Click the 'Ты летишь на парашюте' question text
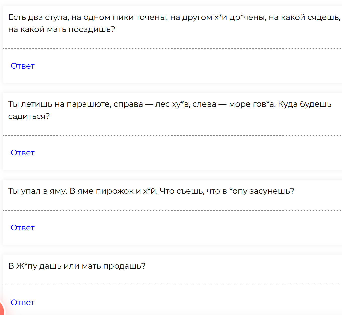Screen dimensions: 342x315 (170, 110)
